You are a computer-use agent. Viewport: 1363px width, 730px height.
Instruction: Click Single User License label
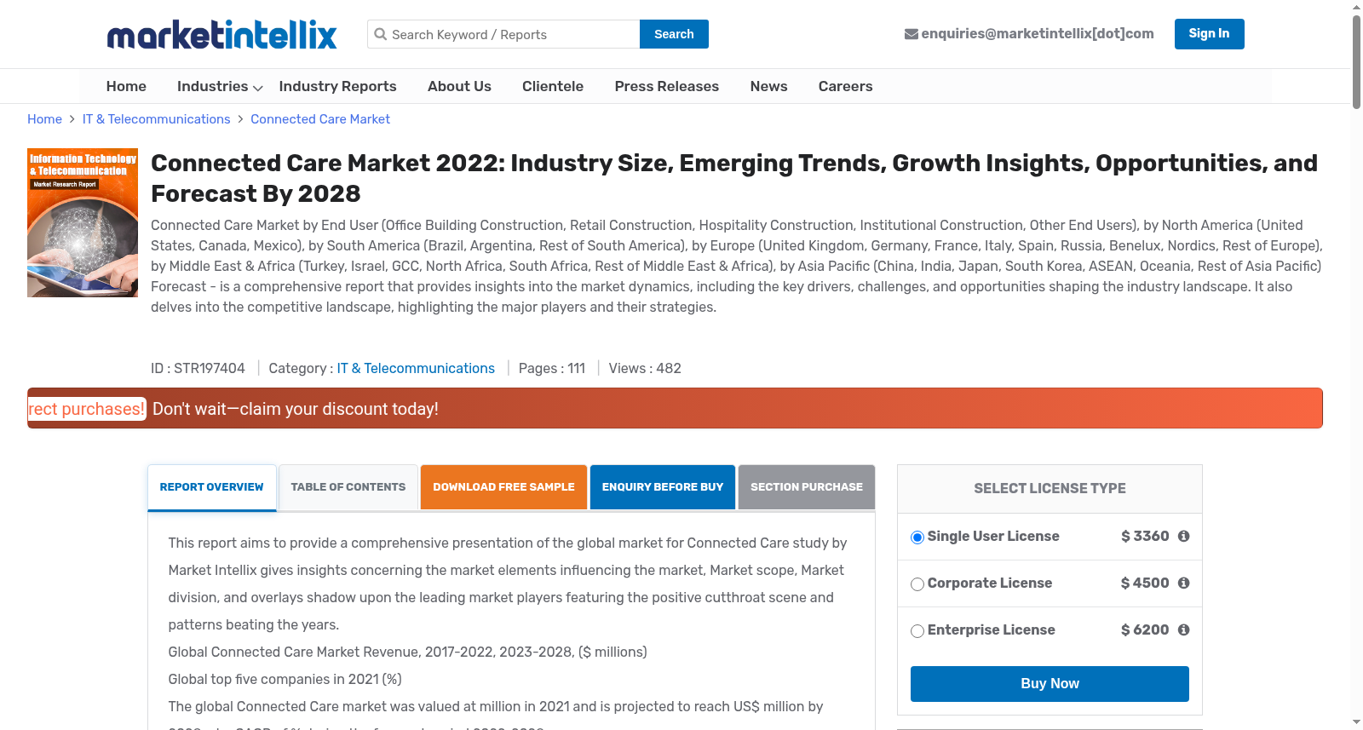point(993,536)
